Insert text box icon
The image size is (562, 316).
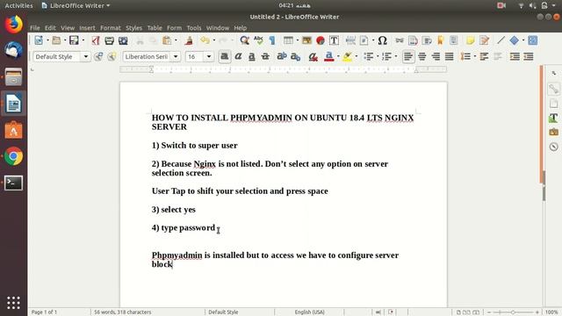(x=334, y=40)
